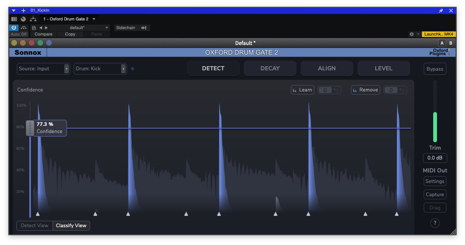
Task: Select the yellow Launchk.. MK4 controller label
Action: (x=438, y=34)
